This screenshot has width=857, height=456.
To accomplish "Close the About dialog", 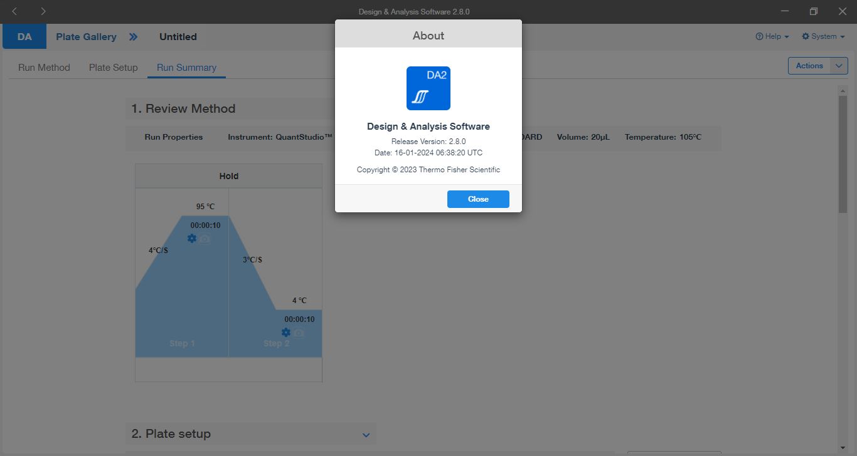I will click(477, 199).
